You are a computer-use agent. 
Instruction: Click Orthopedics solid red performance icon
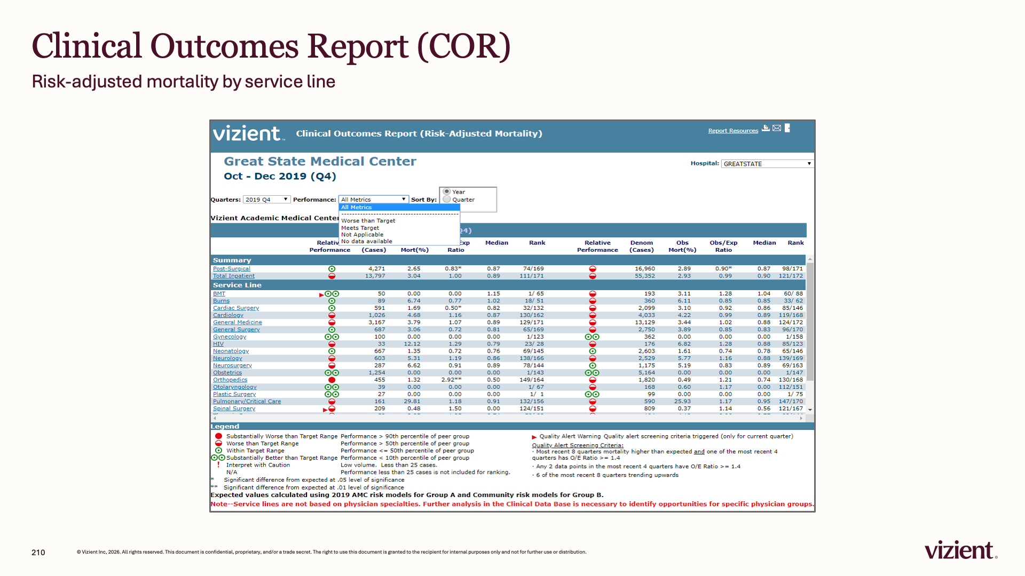point(332,380)
